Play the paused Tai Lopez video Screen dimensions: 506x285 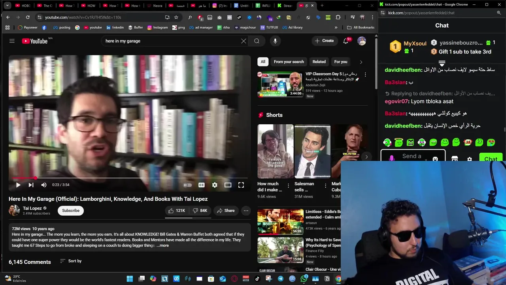point(18,185)
